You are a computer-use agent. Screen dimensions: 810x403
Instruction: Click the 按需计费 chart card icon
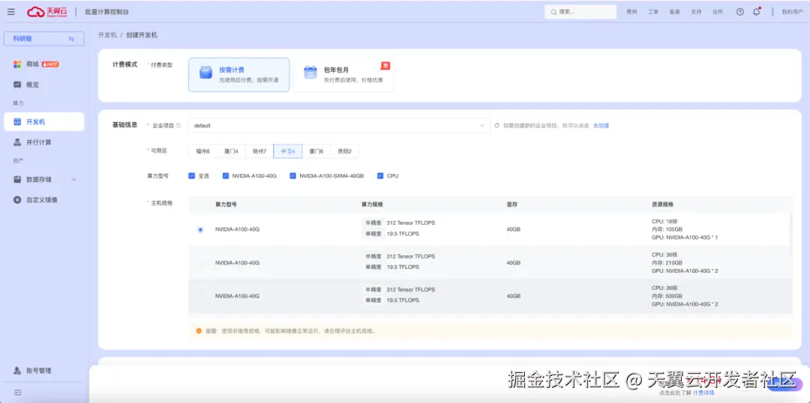coord(205,72)
